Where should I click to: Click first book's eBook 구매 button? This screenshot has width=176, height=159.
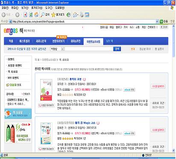point(129,90)
